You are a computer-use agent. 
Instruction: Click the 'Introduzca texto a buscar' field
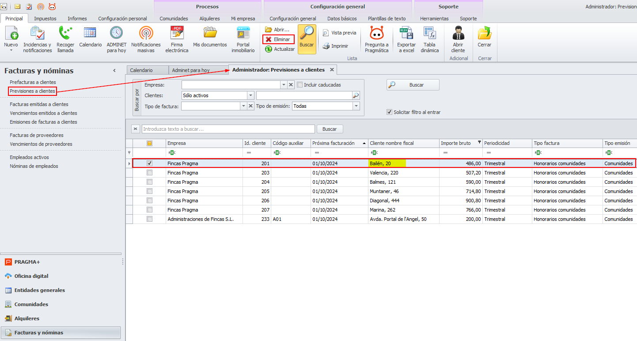pos(228,129)
